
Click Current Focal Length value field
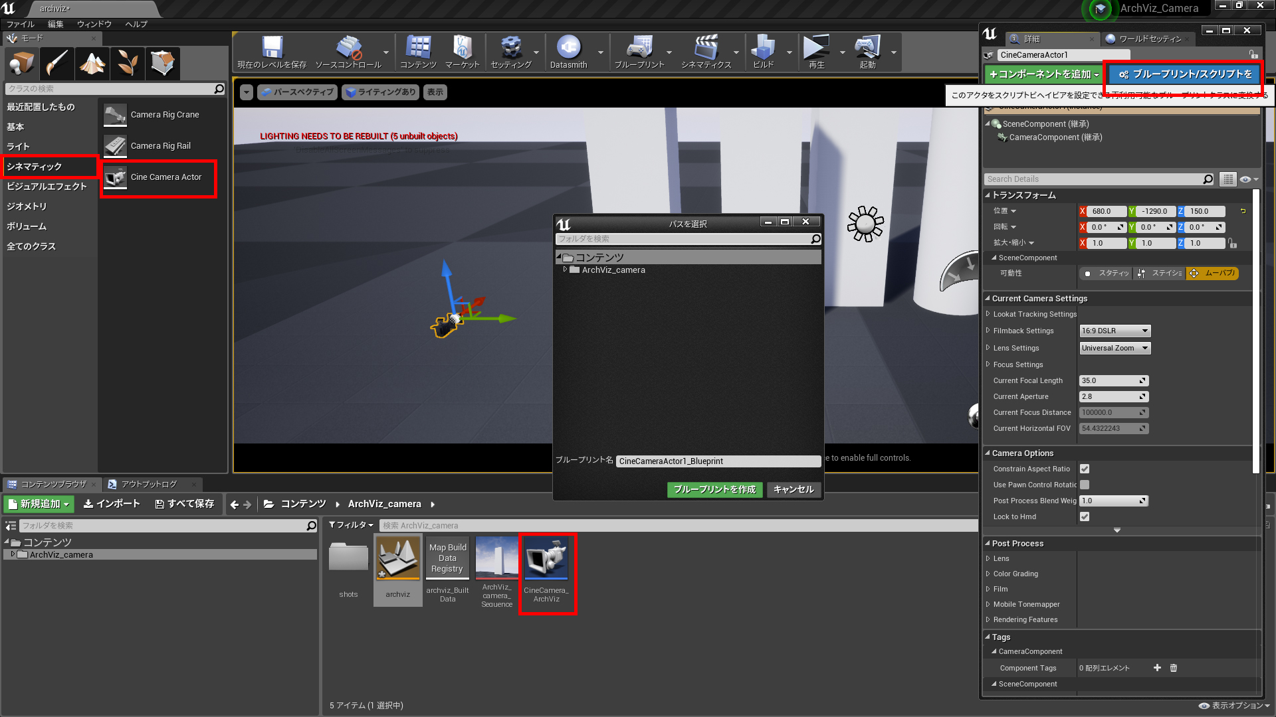pos(1114,380)
